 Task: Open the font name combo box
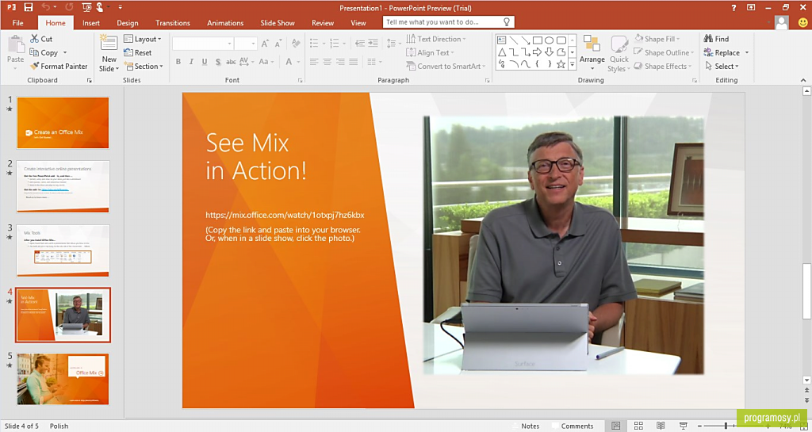(x=202, y=44)
